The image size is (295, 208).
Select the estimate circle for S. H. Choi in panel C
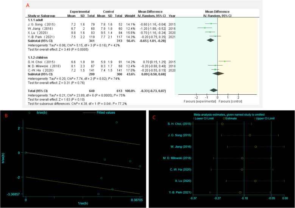(222, 124)
